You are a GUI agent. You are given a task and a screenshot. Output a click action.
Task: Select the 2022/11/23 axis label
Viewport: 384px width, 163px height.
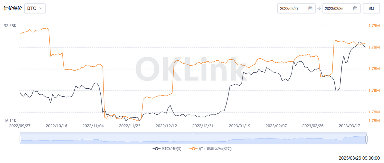point(129,126)
